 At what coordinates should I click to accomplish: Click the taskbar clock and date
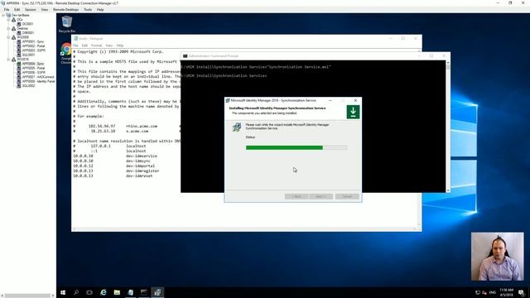point(506,292)
